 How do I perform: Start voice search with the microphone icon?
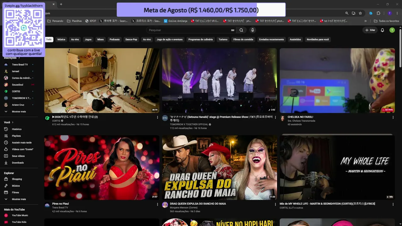[x=253, y=30]
